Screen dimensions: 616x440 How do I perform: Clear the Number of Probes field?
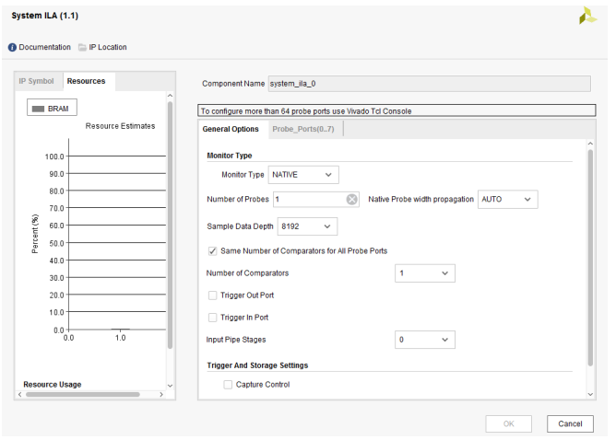pyautogui.click(x=351, y=200)
